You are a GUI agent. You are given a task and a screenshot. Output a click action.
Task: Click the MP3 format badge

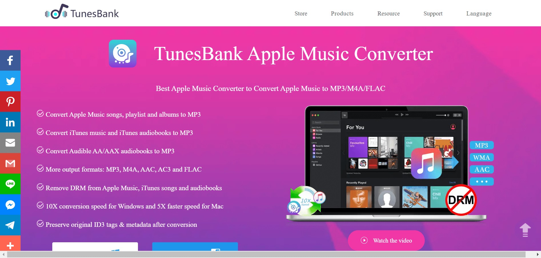pos(482,145)
